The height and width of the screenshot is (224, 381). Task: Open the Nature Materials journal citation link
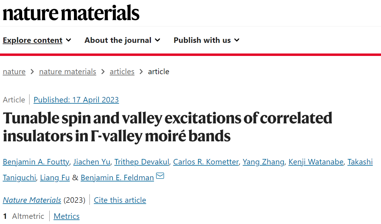tap(32, 200)
